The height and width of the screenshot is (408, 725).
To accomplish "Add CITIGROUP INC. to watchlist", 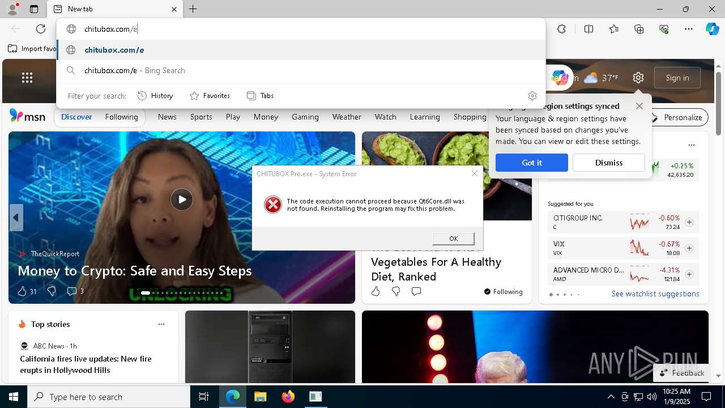I will click(689, 222).
